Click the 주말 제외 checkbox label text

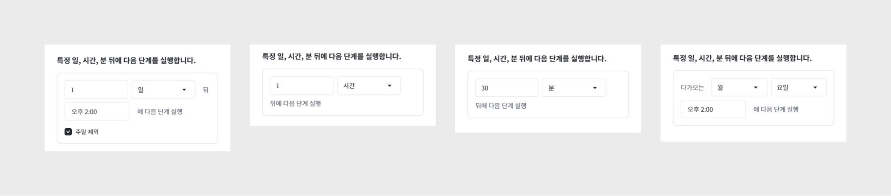[87, 132]
